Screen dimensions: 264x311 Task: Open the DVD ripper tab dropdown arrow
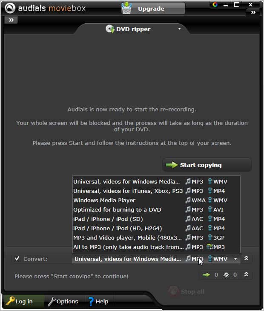pyautogui.click(x=179, y=29)
